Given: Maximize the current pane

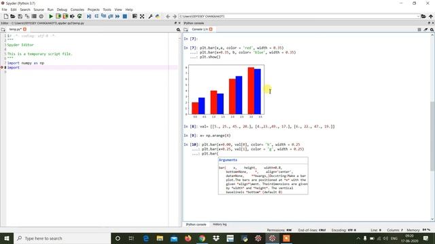Looking at the screenshot, I should (135, 16).
